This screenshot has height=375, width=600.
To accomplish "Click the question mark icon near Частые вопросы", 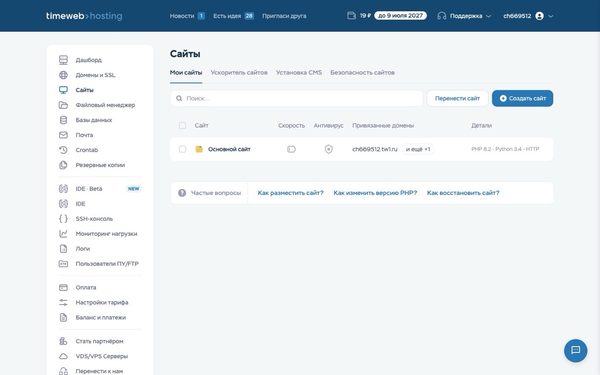I will 182,193.
